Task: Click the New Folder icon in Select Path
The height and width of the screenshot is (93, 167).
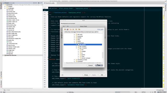Action: point(70,29)
